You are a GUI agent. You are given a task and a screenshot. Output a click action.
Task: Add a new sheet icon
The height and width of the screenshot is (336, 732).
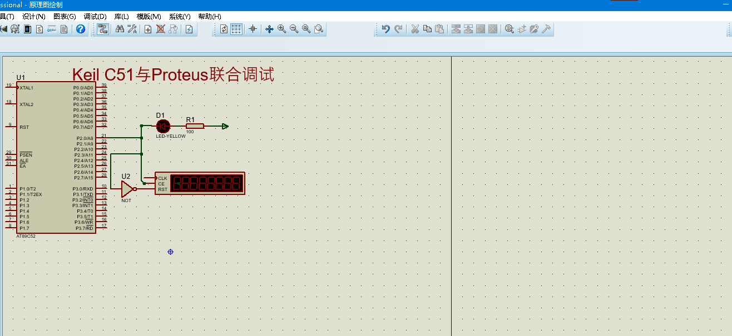[x=148, y=29]
